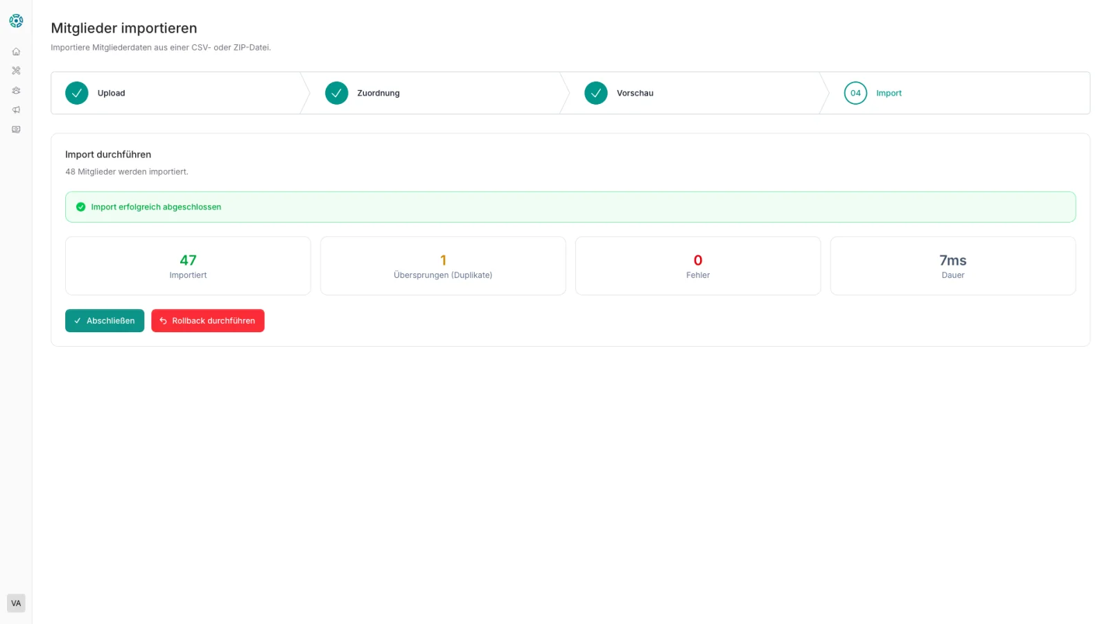This screenshot has width=1109, height=624.
Task: Click the Übersprungen (Duplikate) statistics card
Action: (443, 266)
